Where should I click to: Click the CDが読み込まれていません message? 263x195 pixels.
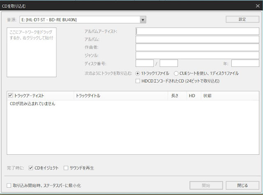click(32, 104)
